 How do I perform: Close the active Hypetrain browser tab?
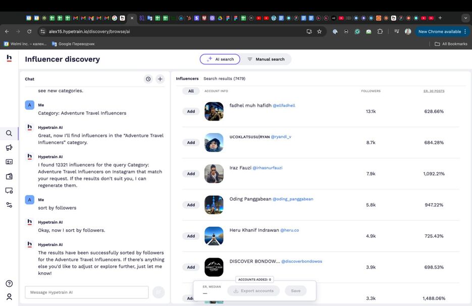coord(132,18)
